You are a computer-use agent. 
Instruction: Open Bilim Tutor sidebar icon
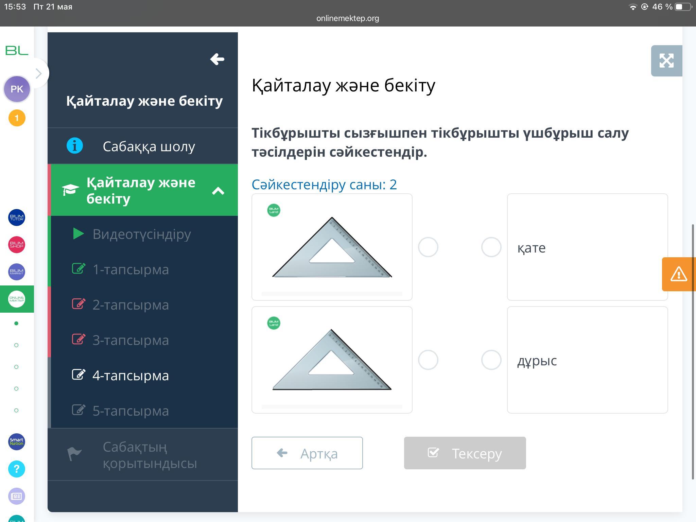(17, 217)
